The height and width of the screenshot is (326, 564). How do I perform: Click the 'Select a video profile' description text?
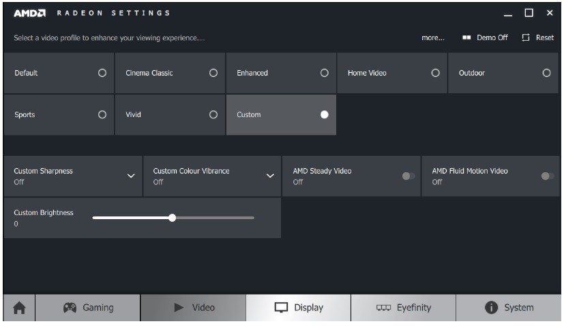(109, 38)
